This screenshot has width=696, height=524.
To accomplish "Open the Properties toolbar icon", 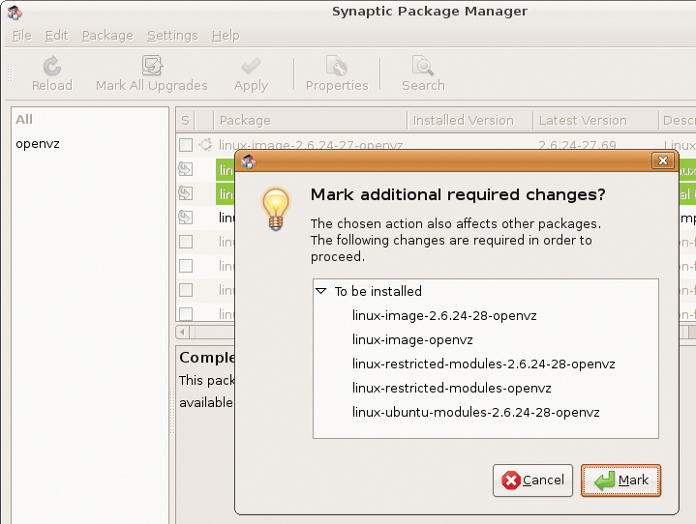I will (337, 66).
